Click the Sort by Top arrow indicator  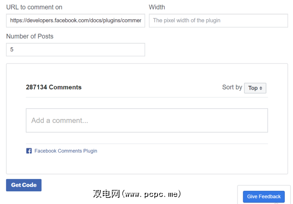(261, 88)
